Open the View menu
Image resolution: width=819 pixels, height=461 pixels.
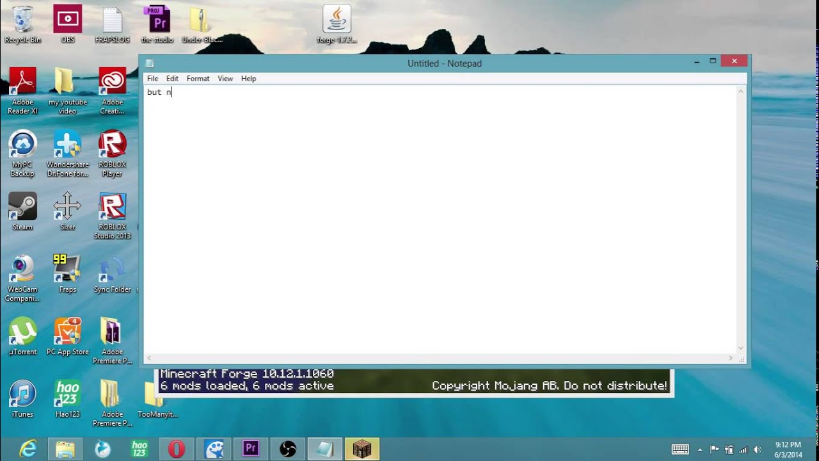[x=225, y=78]
